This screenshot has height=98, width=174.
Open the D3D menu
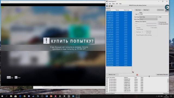[117, 4]
